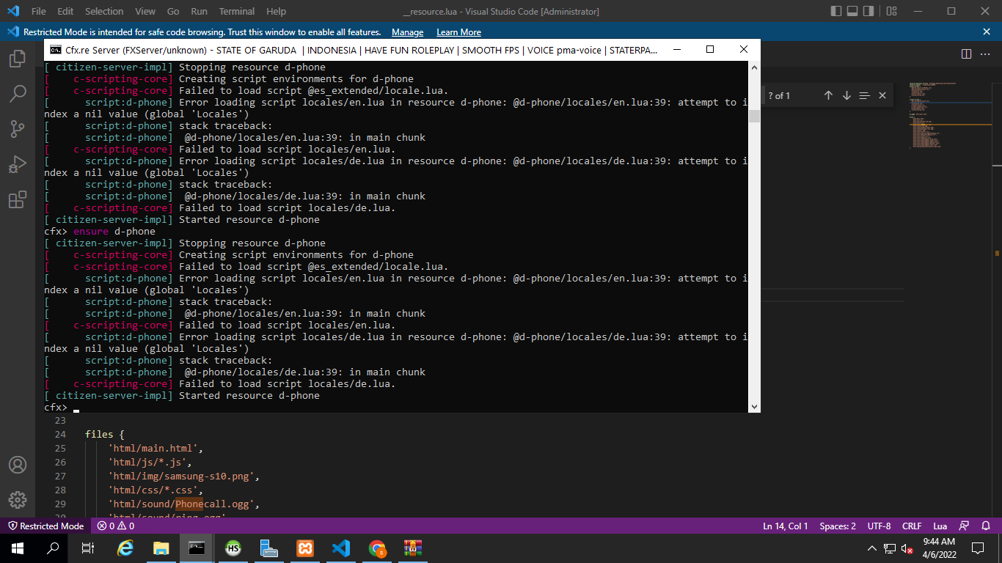This screenshot has width=1002, height=563.
Task: Click the Restricted Mode status bar item
Action: click(x=45, y=526)
